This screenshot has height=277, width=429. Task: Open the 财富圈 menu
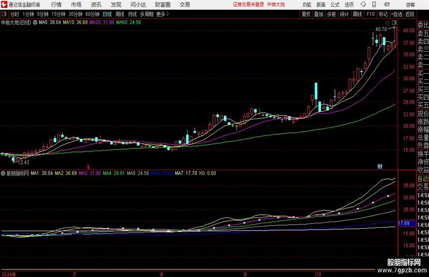coord(163,5)
